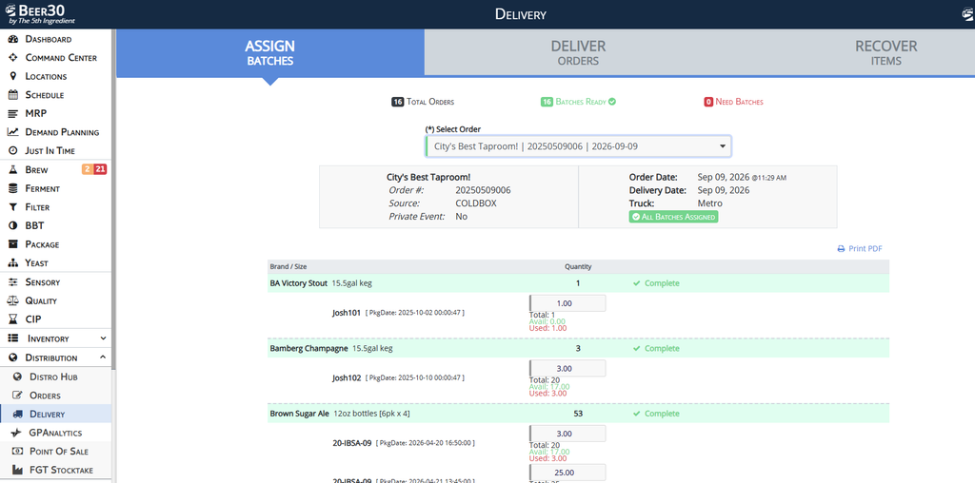Click the Brew flask icon
This screenshot has height=483, width=975.
[x=13, y=169]
